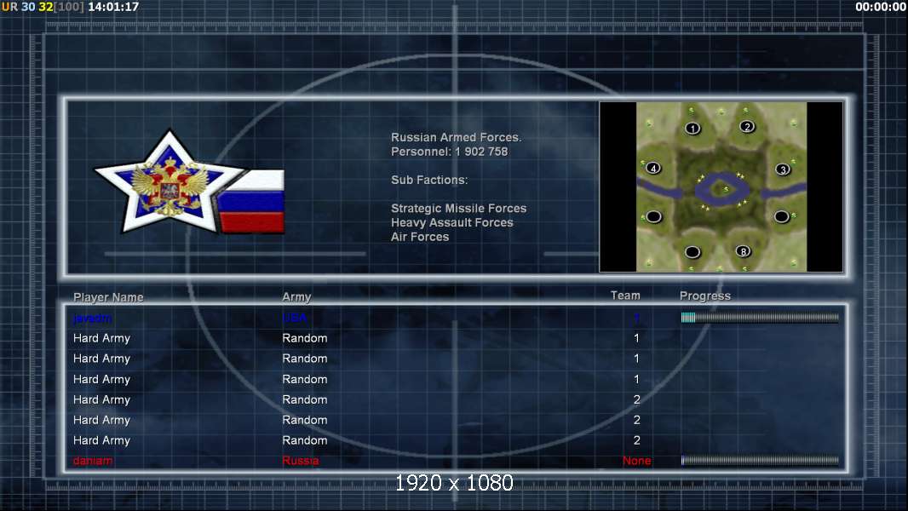This screenshot has height=511, width=908.
Task: Click the USA army entry
Action: (x=294, y=318)
